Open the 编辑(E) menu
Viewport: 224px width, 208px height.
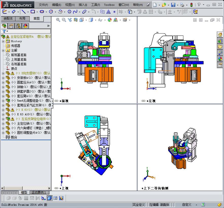point(57,5)
